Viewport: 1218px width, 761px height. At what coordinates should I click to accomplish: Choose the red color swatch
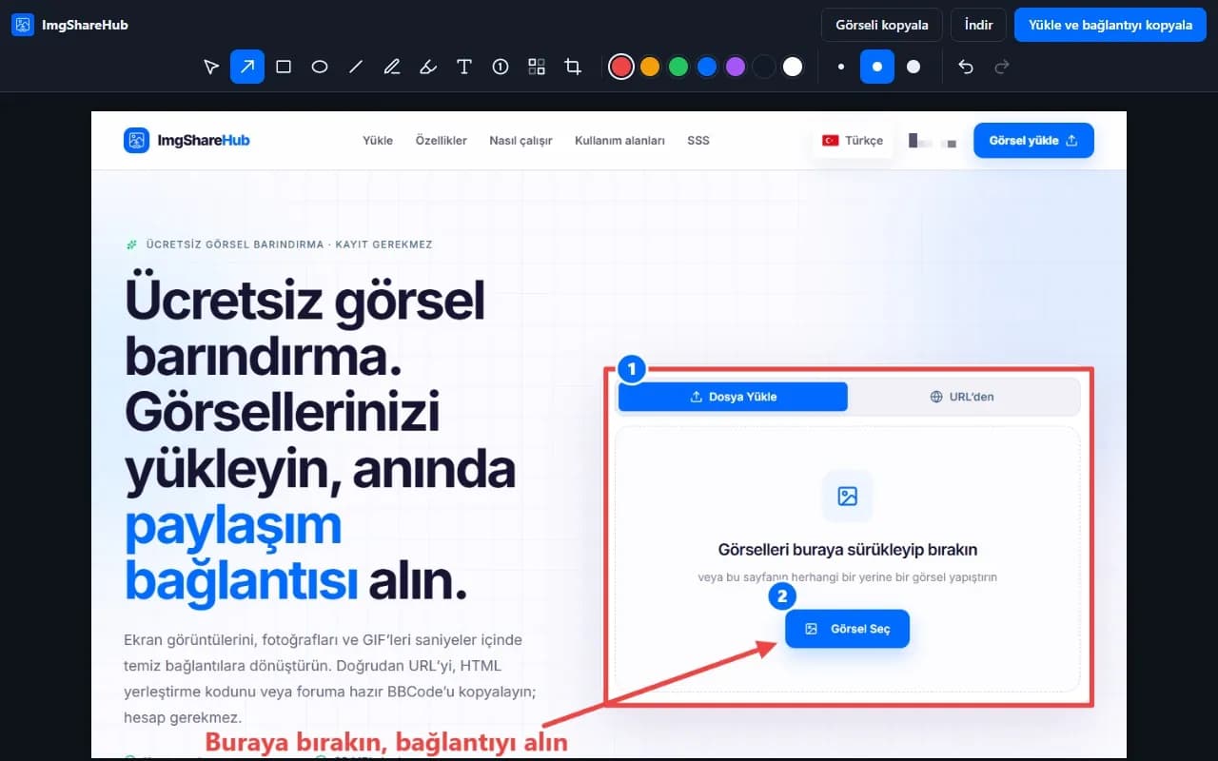(621, 67)
